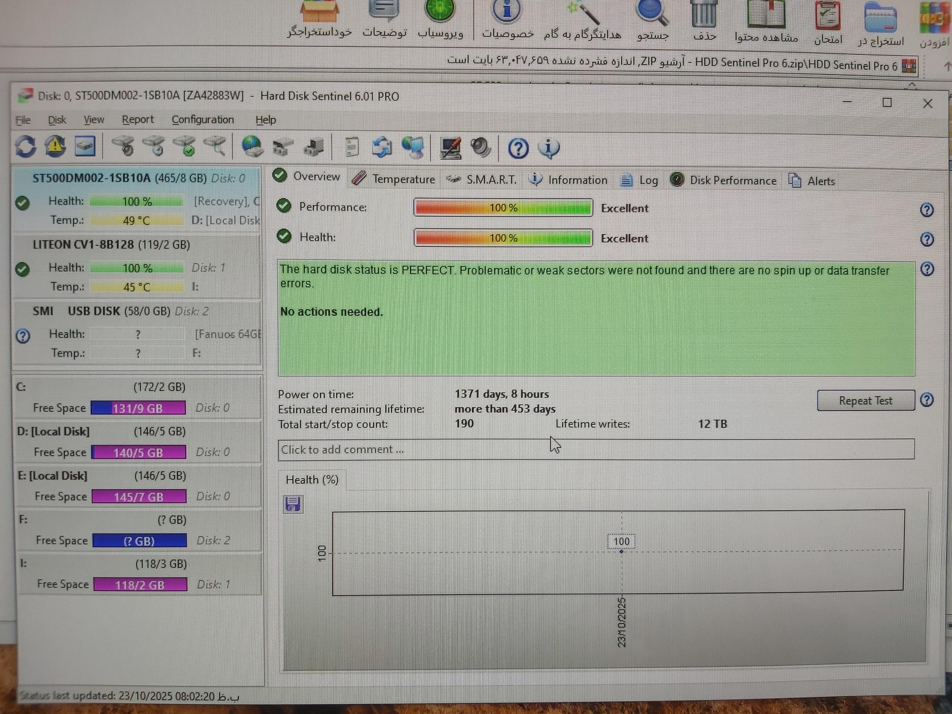Click the Refresh toolbar icon
Screen dimensions: 952x714
25,146
